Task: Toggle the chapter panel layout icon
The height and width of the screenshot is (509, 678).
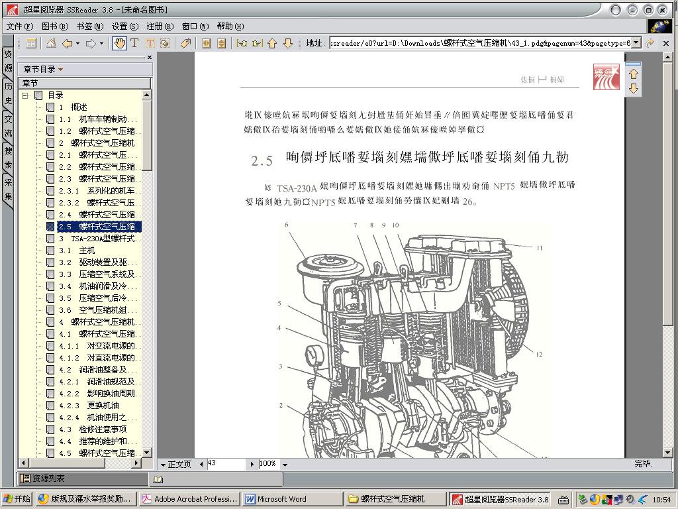Action: click(31, 43)
